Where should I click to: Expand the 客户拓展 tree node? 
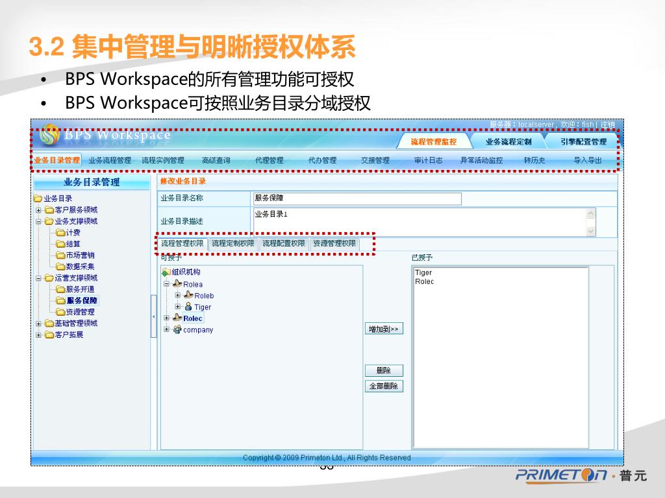pos(38,335)
